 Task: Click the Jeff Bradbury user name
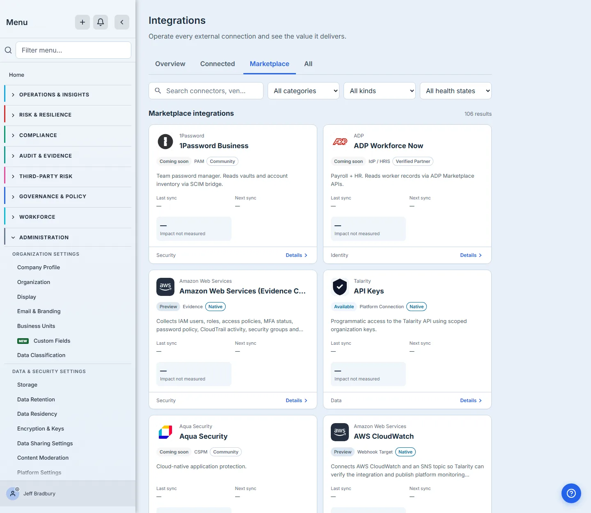[x=39, y=494]
